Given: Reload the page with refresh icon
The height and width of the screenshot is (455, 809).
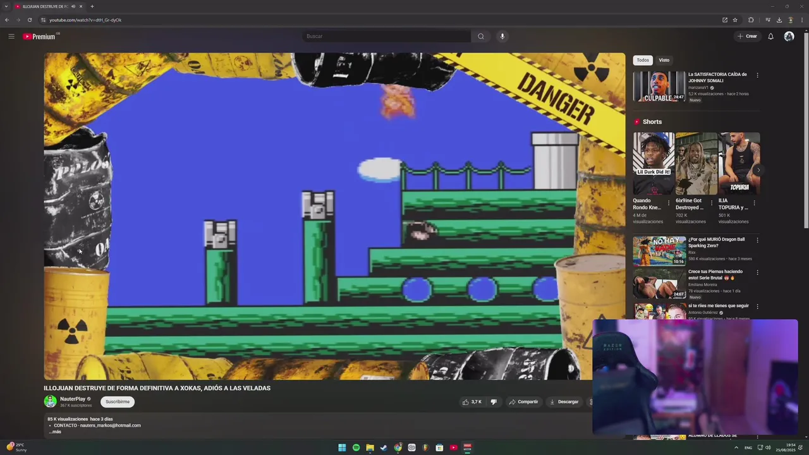Looking at the screenshot, I should (x=29, y=20).
